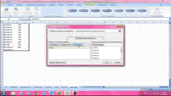Open the Формули ribbon tab
The height and width of the screenshot is (96, 171).
pos(52,5)
